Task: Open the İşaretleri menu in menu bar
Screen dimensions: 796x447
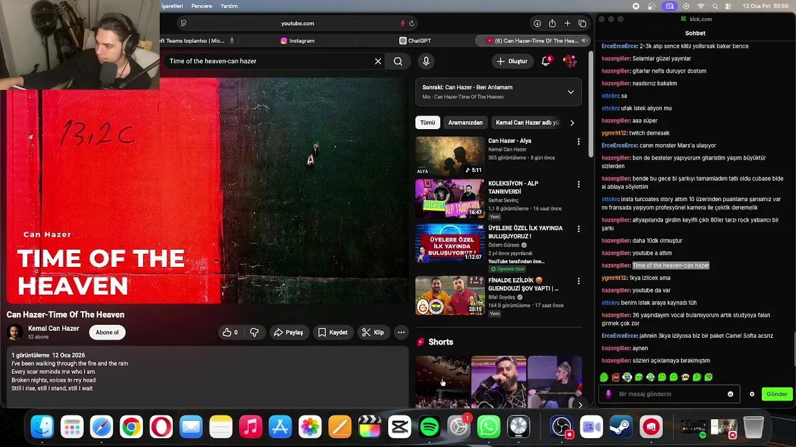Action: [172, 6]
